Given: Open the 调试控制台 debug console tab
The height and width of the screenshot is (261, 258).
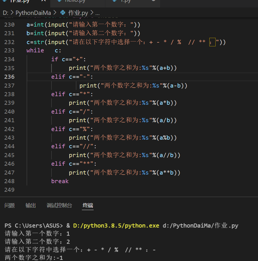Looking at the screenshot, I should point(59,205).
